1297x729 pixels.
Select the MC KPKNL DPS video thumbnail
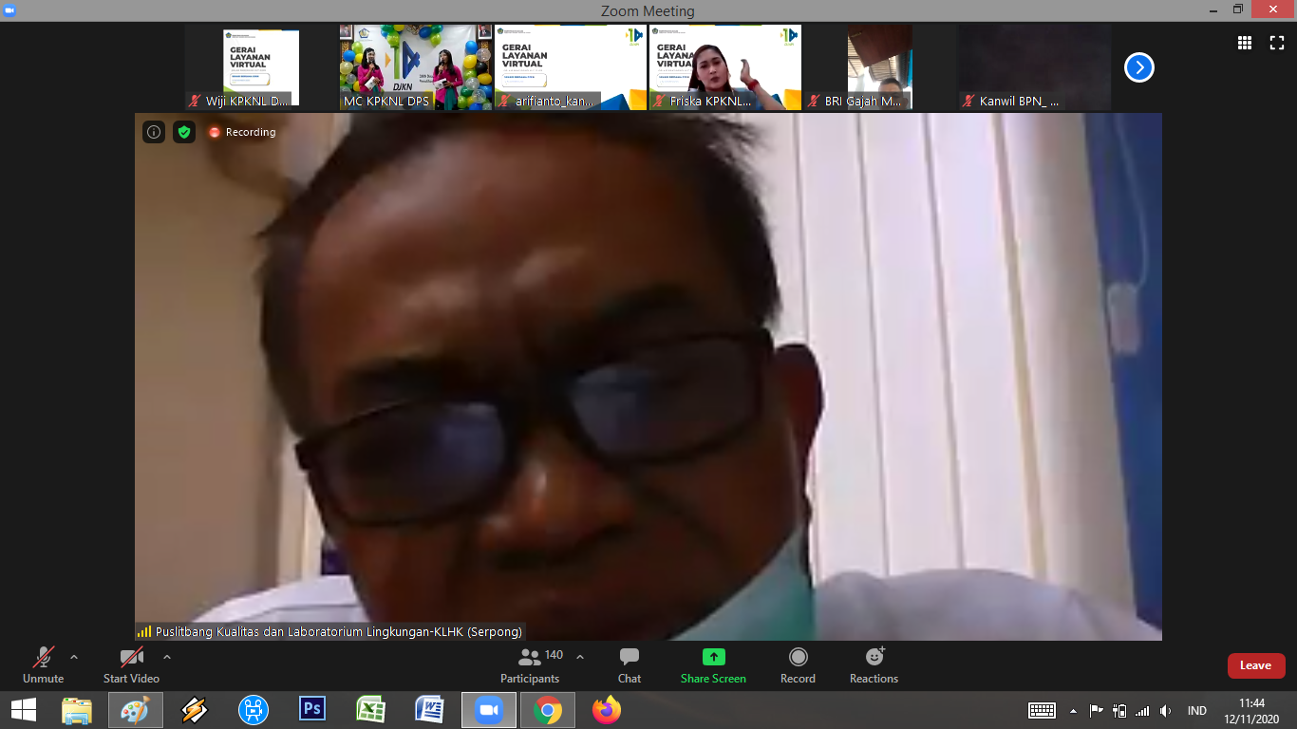pos(416,67)
